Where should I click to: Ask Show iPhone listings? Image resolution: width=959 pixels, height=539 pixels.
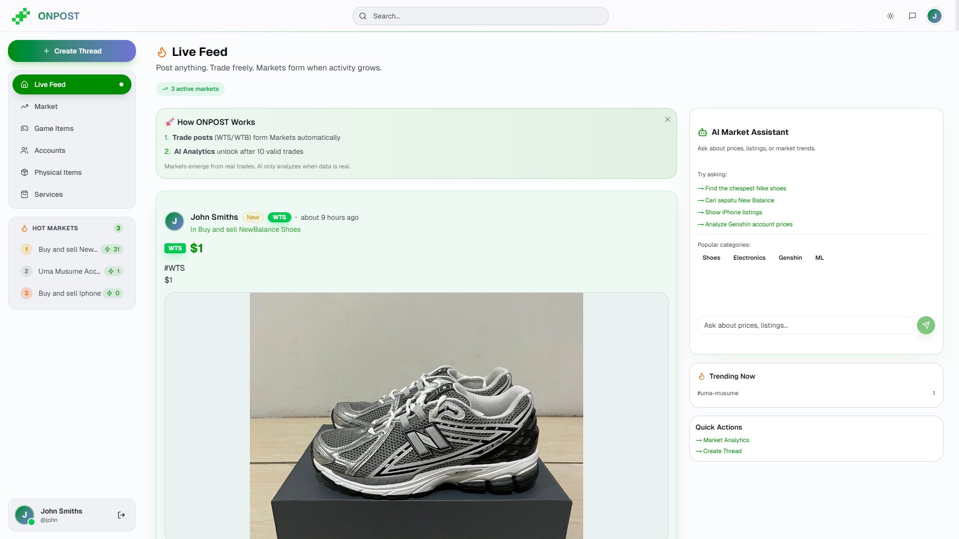(x=730, y=212)
